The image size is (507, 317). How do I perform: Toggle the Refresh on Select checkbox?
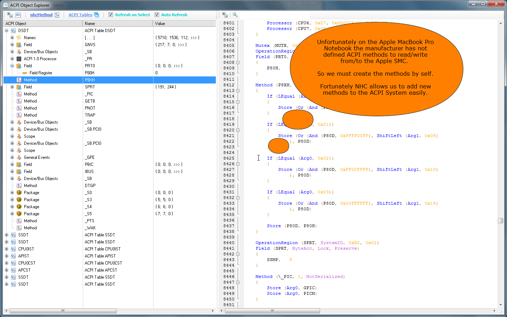pyautogui.click(x=111, y=15)
